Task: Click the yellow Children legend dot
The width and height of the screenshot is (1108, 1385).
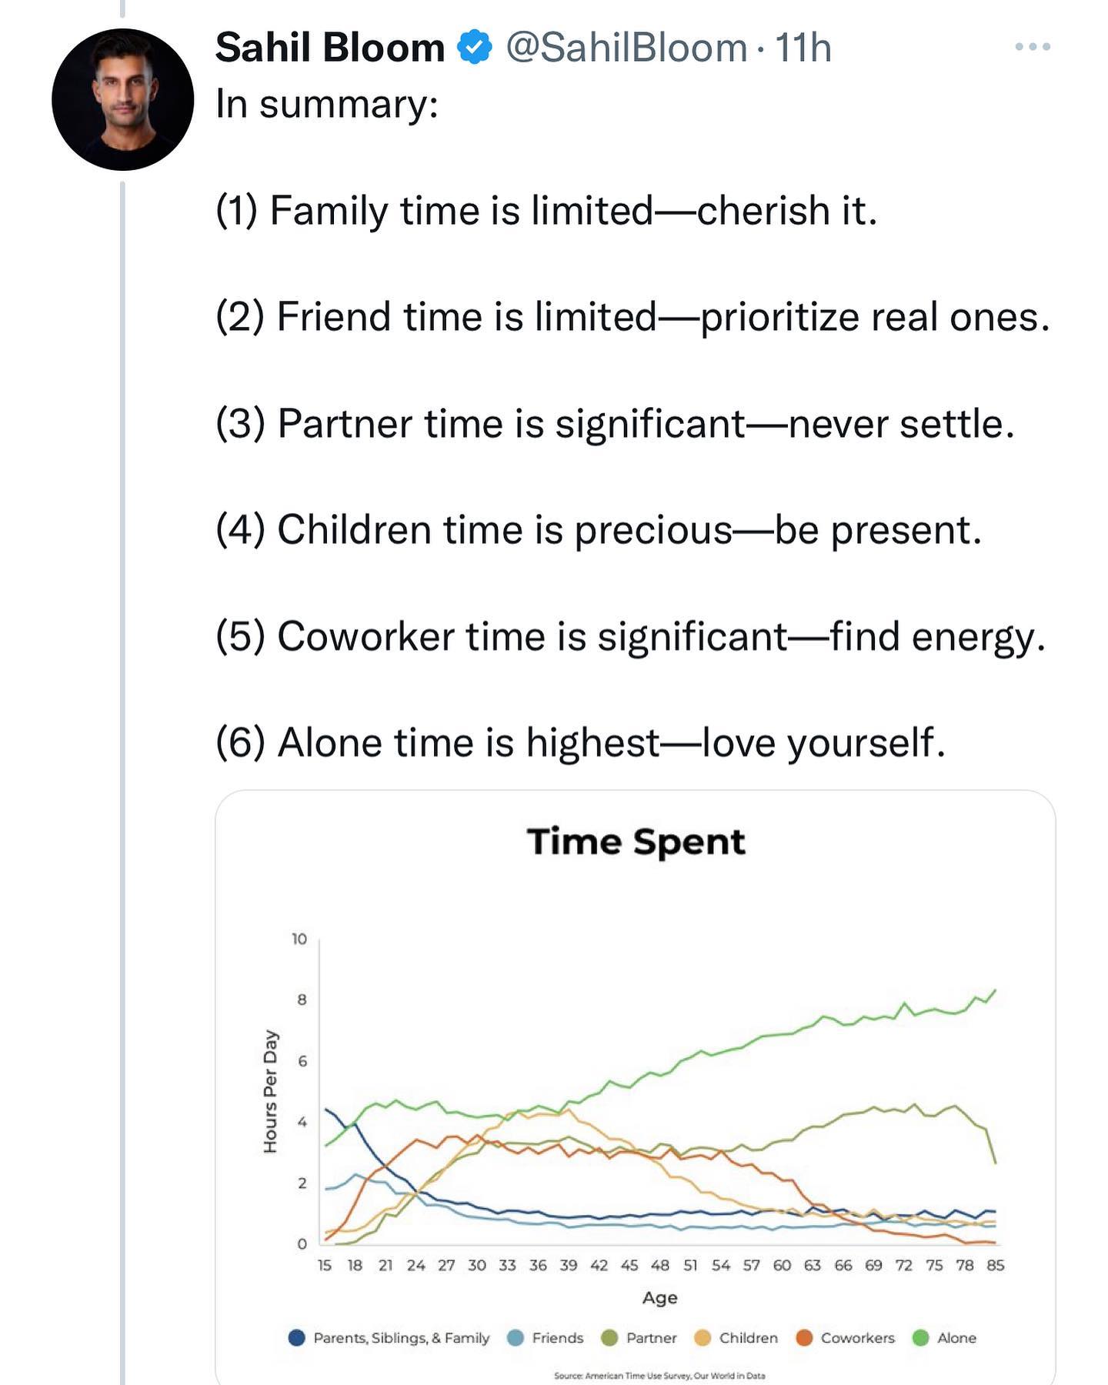Action: click(703, 1337)
